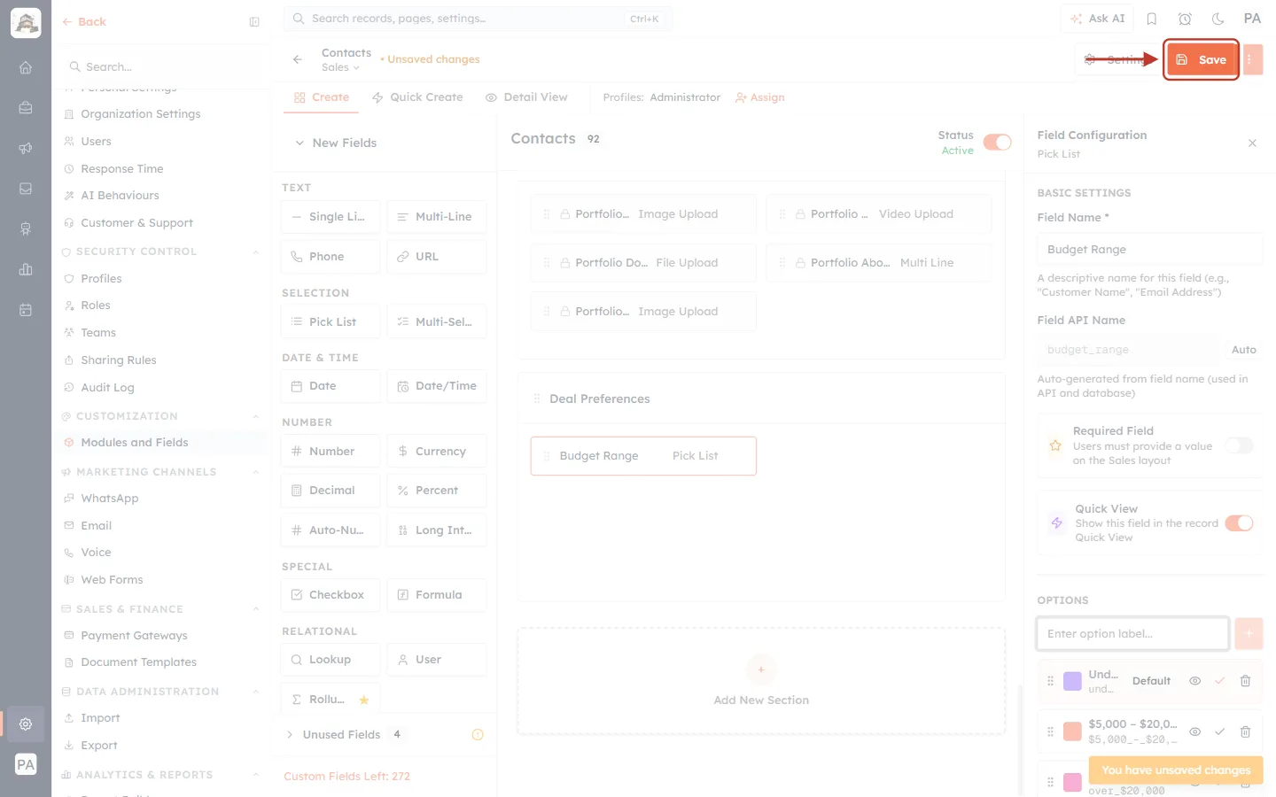This screenshot has width=1276, height=797.
Task: Collapse the sidebar with panel icon
Action: pos(254,22)
